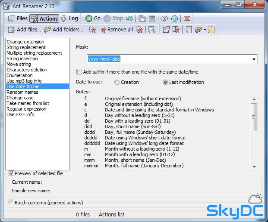268x222 pixels.
Task: Open the Log view
Action: point(69,18)
